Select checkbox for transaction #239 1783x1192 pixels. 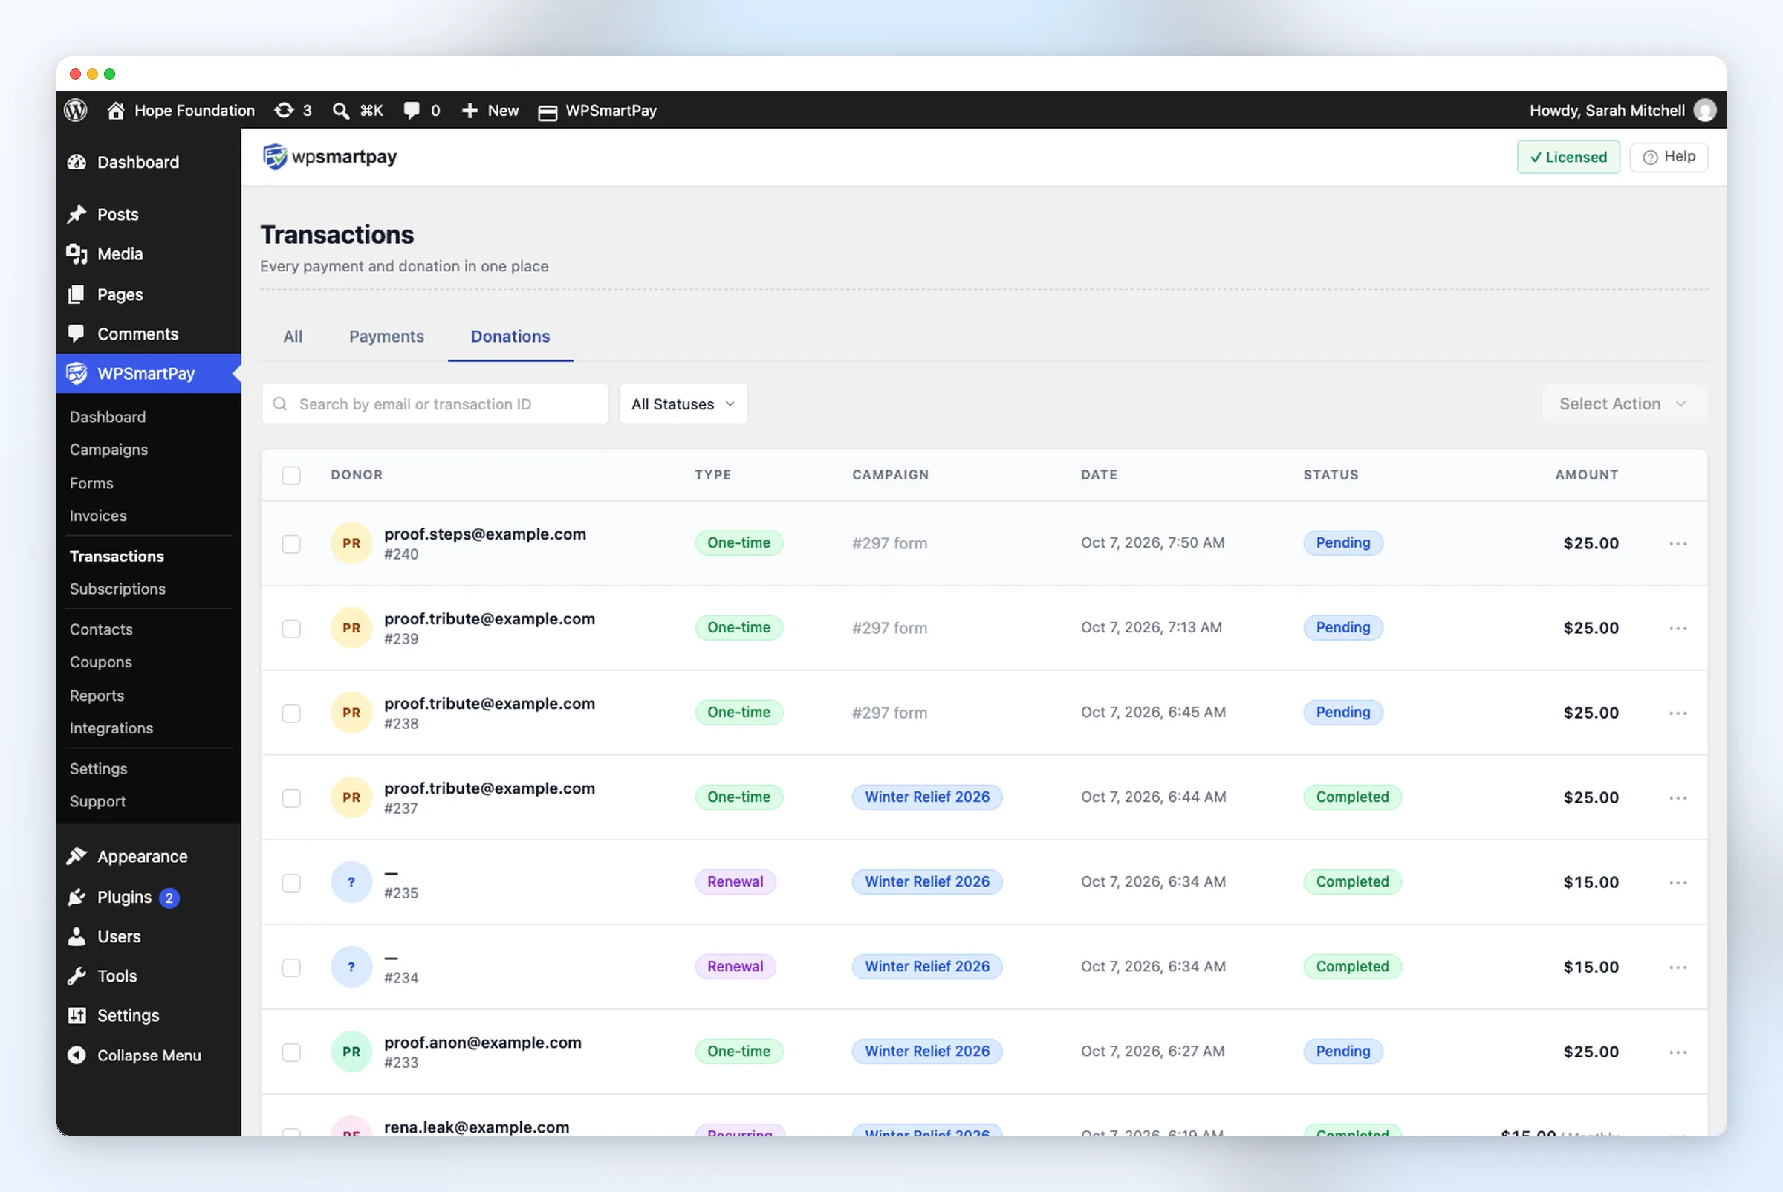[291, 629]
